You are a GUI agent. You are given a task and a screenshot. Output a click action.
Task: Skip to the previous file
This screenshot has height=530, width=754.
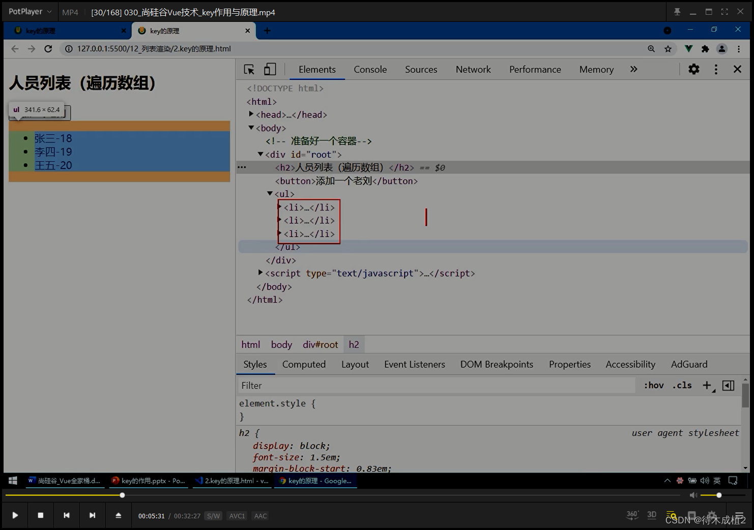click(x=67, y=515)
